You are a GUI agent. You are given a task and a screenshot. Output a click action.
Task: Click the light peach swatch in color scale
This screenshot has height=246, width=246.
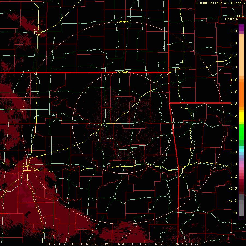[x=241, y=56]
